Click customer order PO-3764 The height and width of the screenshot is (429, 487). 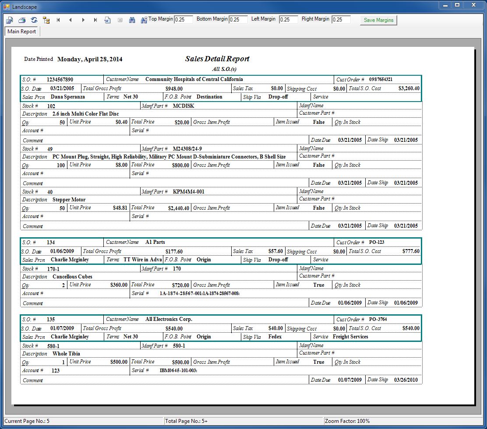coord(378,319)
